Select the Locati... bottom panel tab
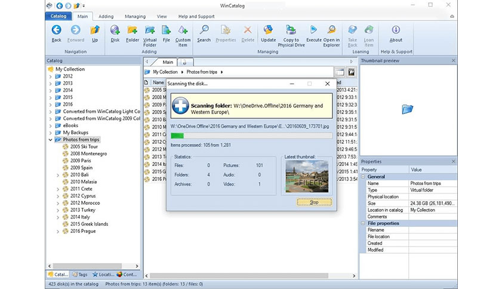499x289 pixels. click(x=103, y=274)
